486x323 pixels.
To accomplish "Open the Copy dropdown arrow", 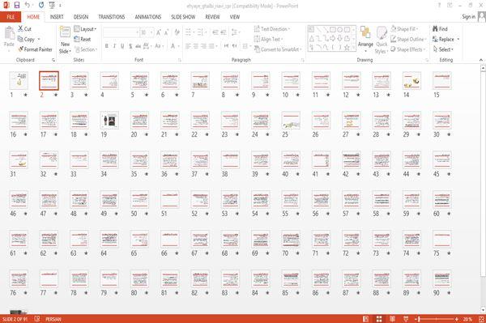I will point(39,39).
